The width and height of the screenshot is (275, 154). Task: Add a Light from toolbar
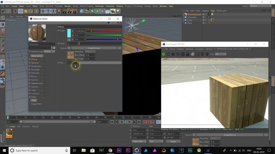(x=118, y=11)
